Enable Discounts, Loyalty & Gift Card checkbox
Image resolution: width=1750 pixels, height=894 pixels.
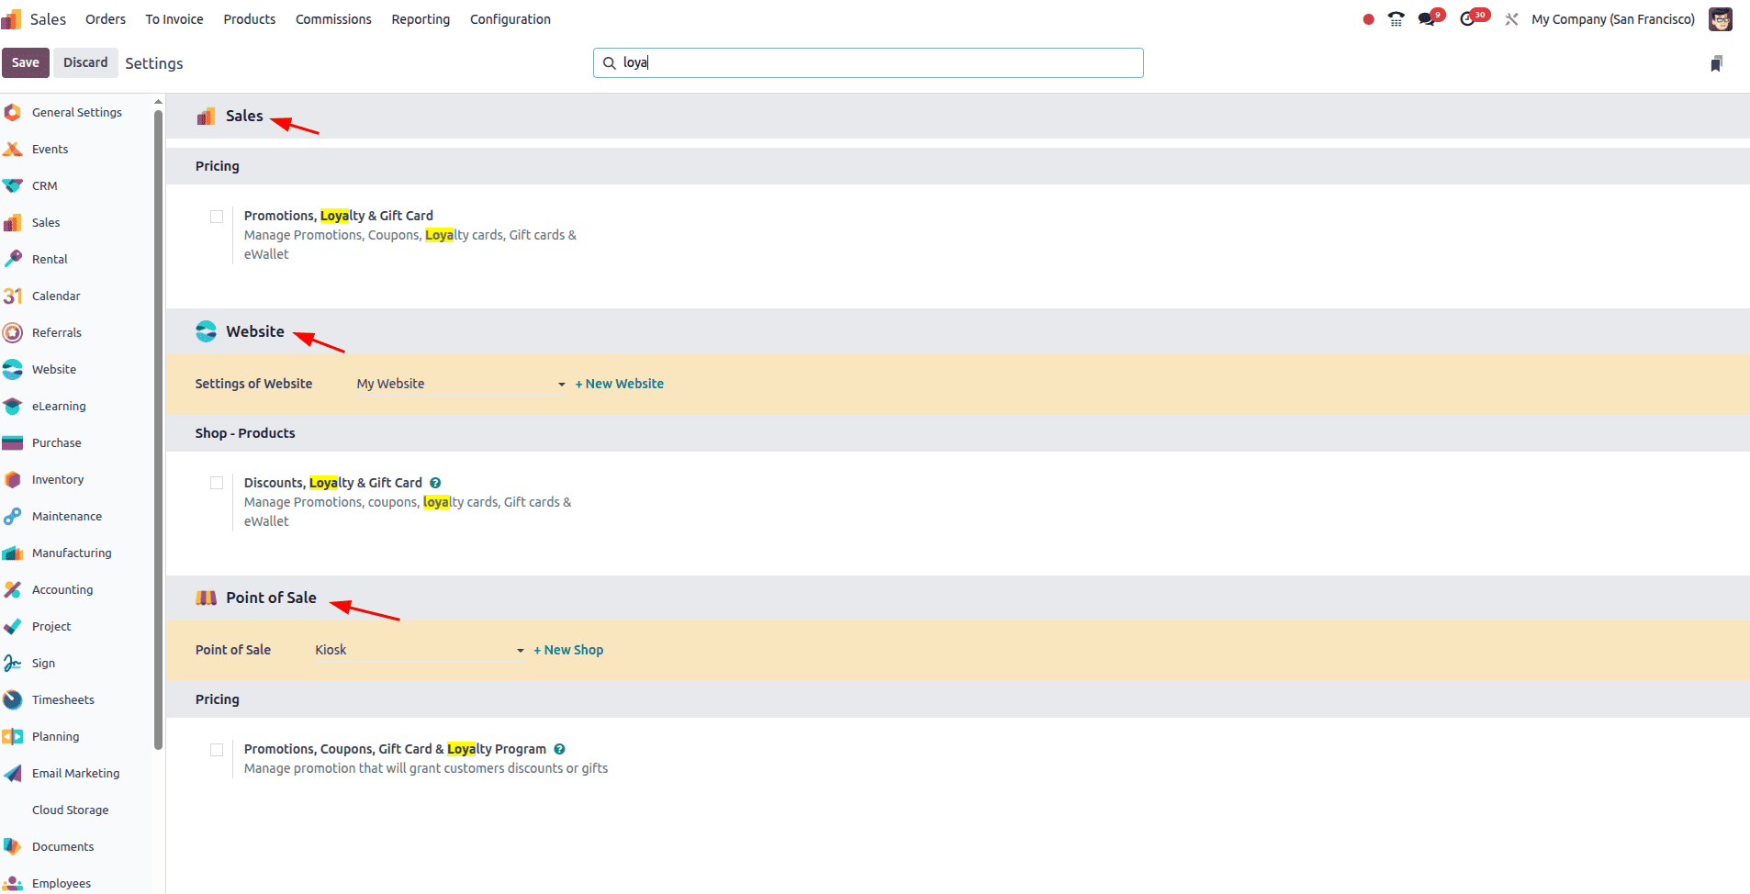click(217, 483)
